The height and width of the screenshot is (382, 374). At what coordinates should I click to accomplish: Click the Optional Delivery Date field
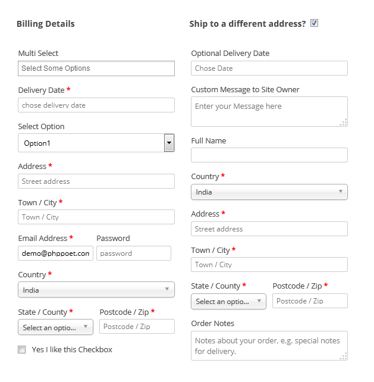click(x=269, y=68)
